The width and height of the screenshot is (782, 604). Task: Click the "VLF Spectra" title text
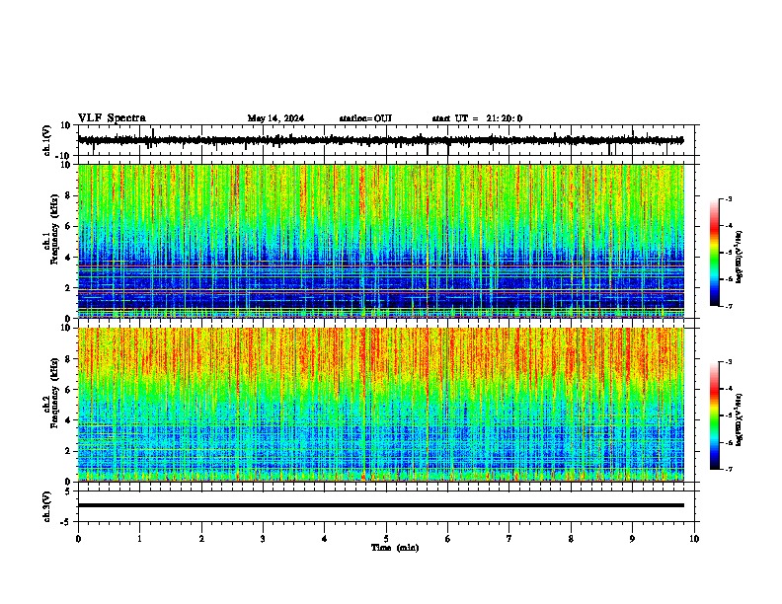112,118
